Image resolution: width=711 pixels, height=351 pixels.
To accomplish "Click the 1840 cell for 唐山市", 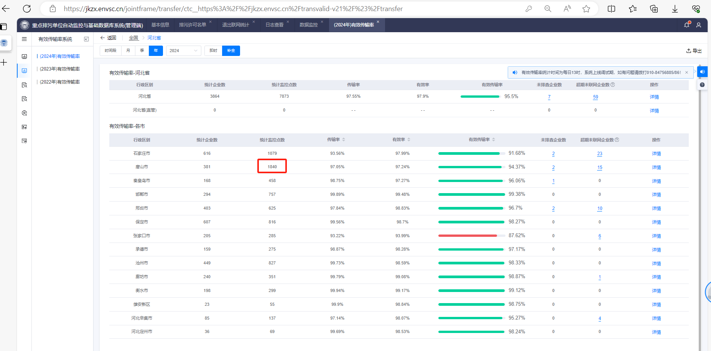I will pos(272,167).
